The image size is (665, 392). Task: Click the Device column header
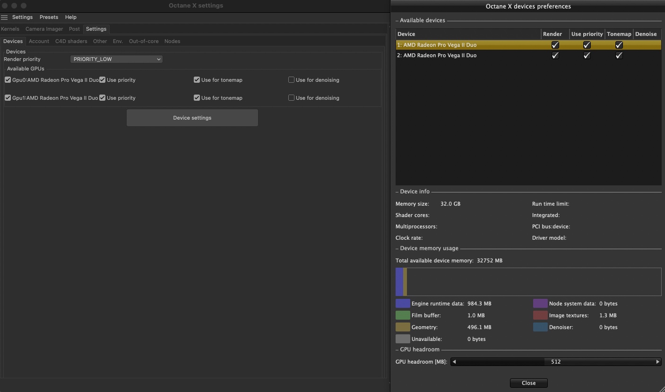[x=468, y=34]
